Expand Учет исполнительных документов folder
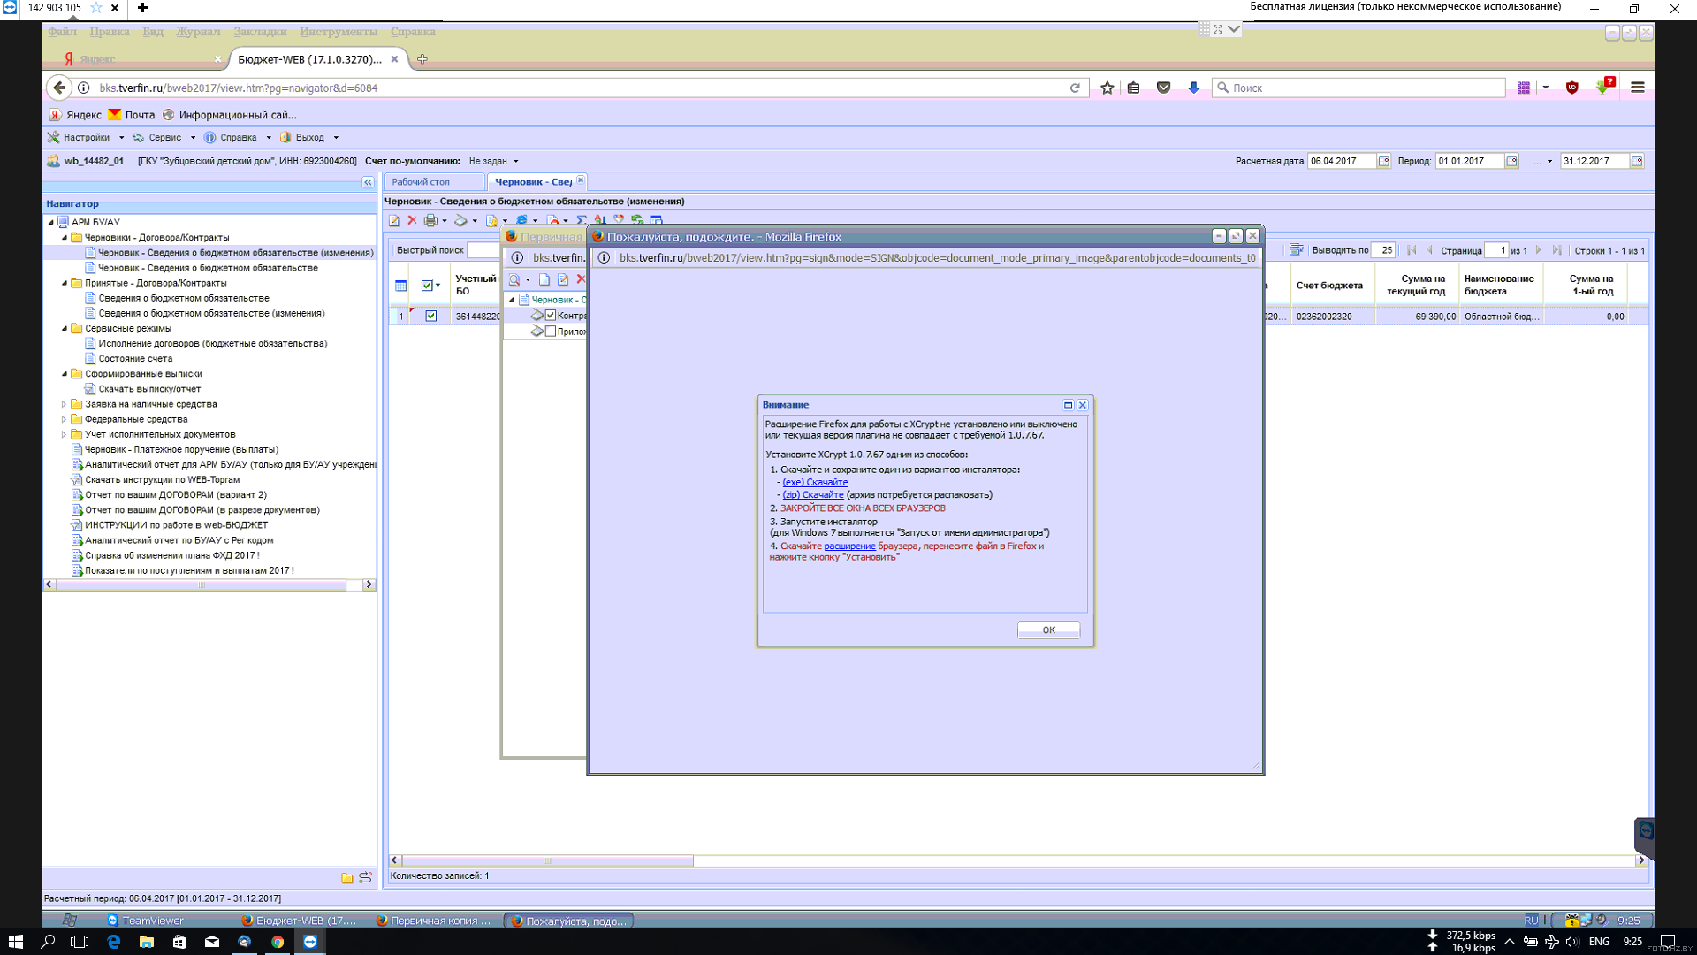This screenshot has width=1697, height=955. [x=64, y=434]
